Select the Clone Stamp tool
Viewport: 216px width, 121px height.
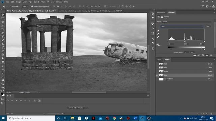pyautogui.click(x=3, y=44)
